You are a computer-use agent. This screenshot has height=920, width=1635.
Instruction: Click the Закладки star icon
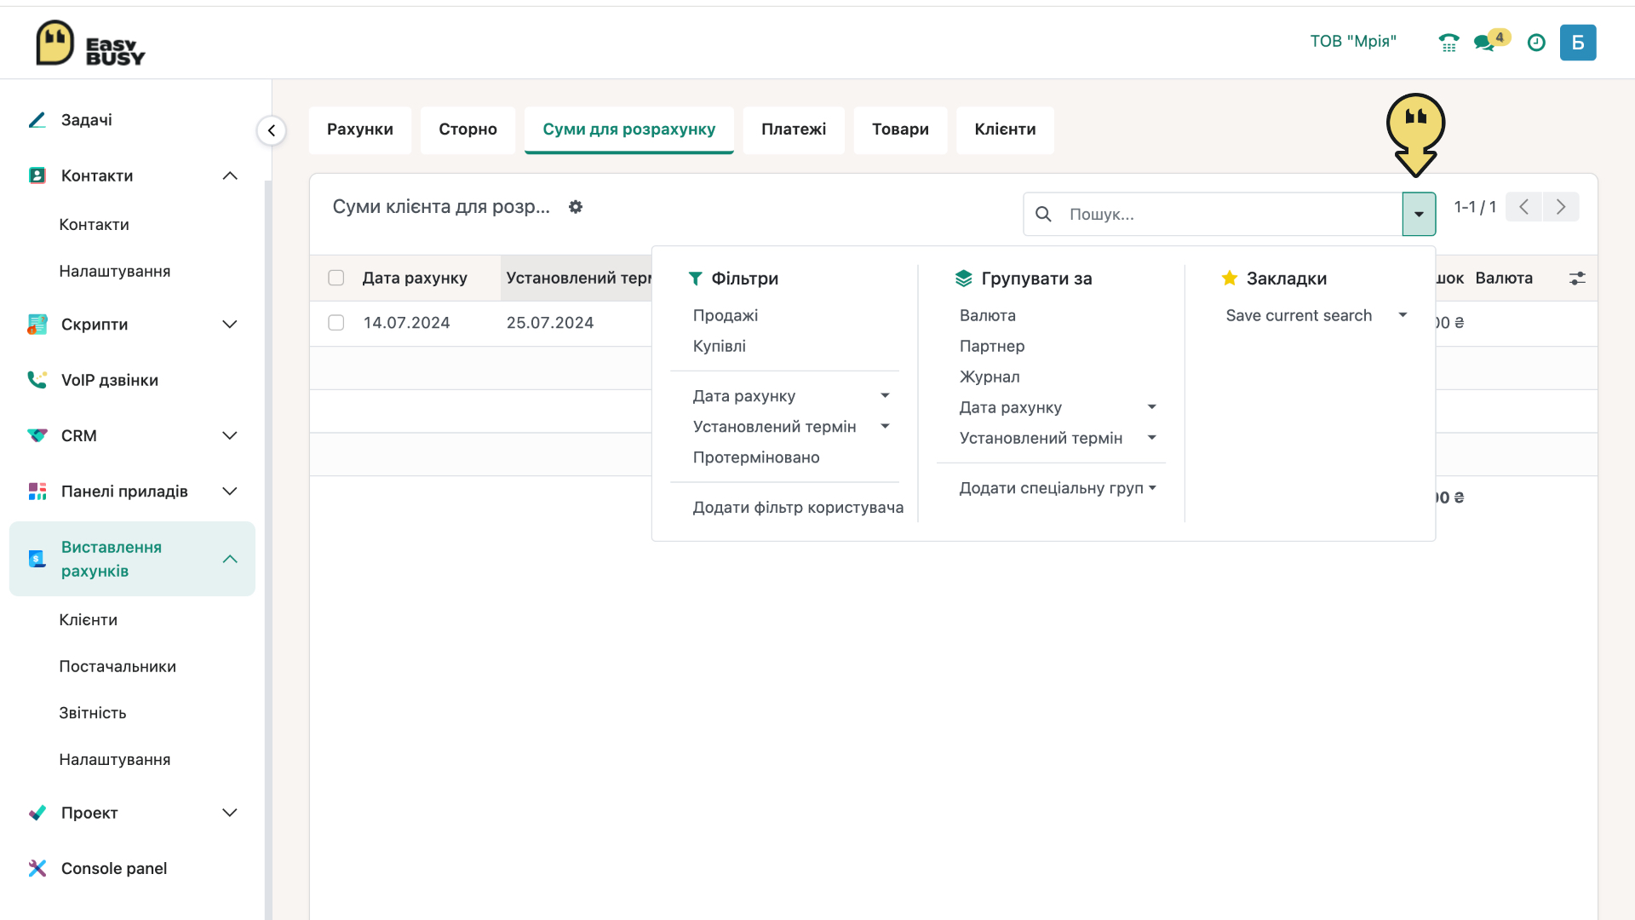[1230, 278]
